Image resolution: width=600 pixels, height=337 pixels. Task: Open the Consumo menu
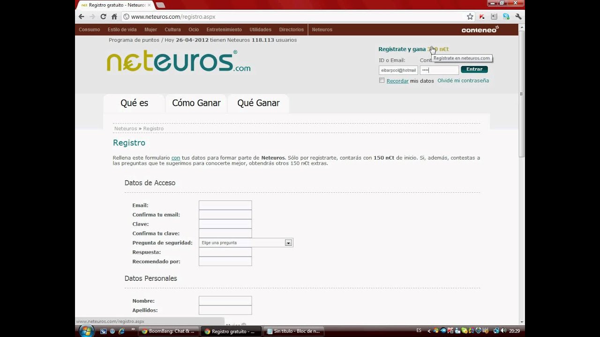click(89, 29)
